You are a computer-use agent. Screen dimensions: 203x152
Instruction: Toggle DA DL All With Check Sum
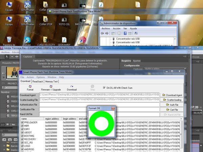point(104,88)
